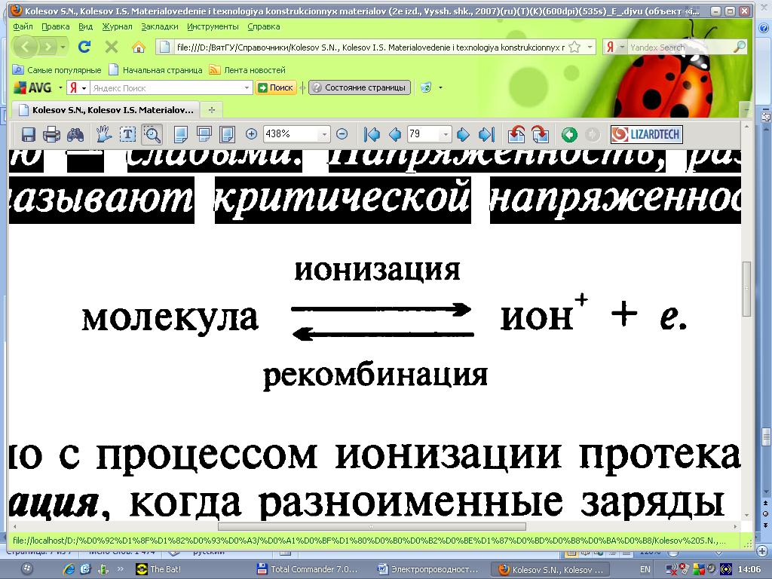772x579 pixels.
Task: Click the vertical scrollbar thumb of the document
Action: click(746, 289)
